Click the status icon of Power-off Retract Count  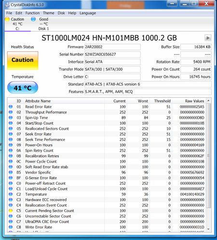11,183
